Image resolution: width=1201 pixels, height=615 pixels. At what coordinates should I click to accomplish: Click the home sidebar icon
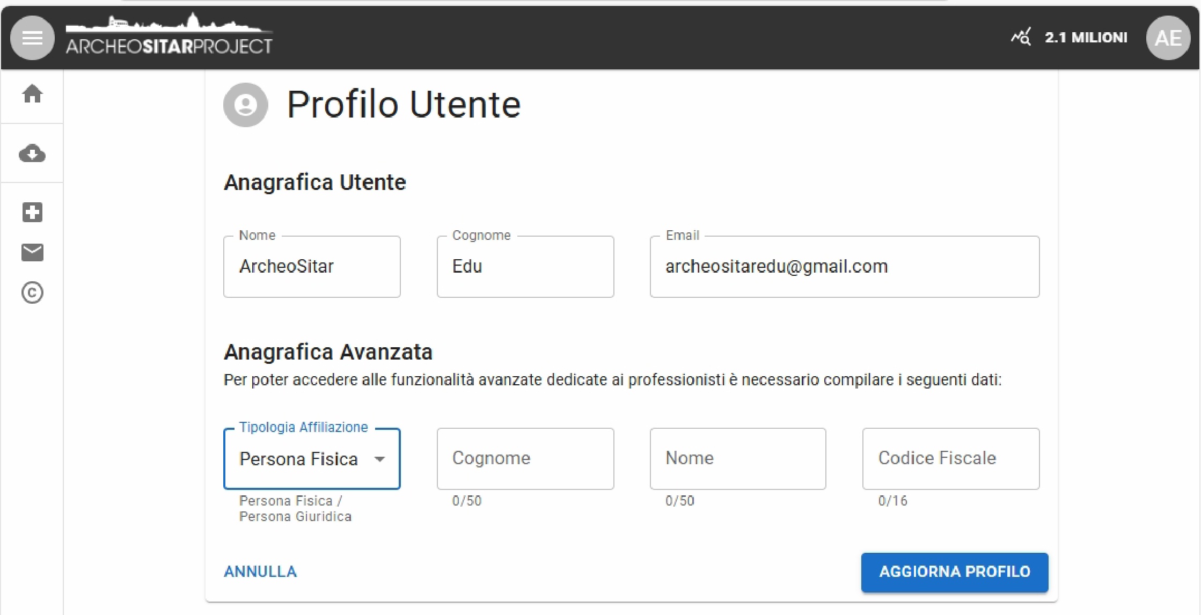(x=32, y=94)
